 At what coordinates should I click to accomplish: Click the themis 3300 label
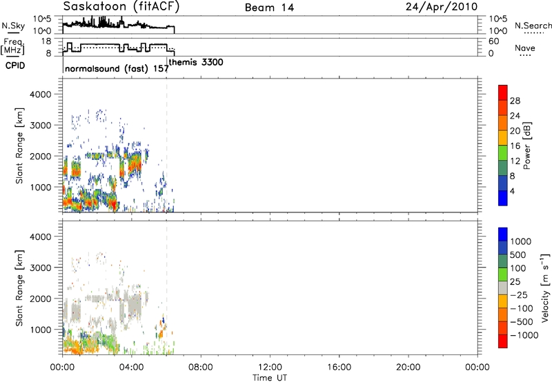click(196, 62)
